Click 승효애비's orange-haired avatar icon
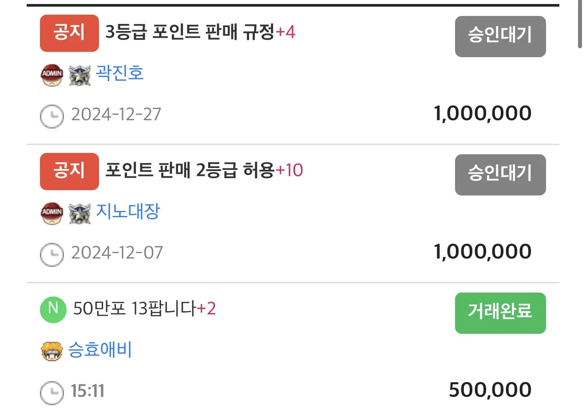The width and height of the screenshot is (586, 418). tap(52, 352)
